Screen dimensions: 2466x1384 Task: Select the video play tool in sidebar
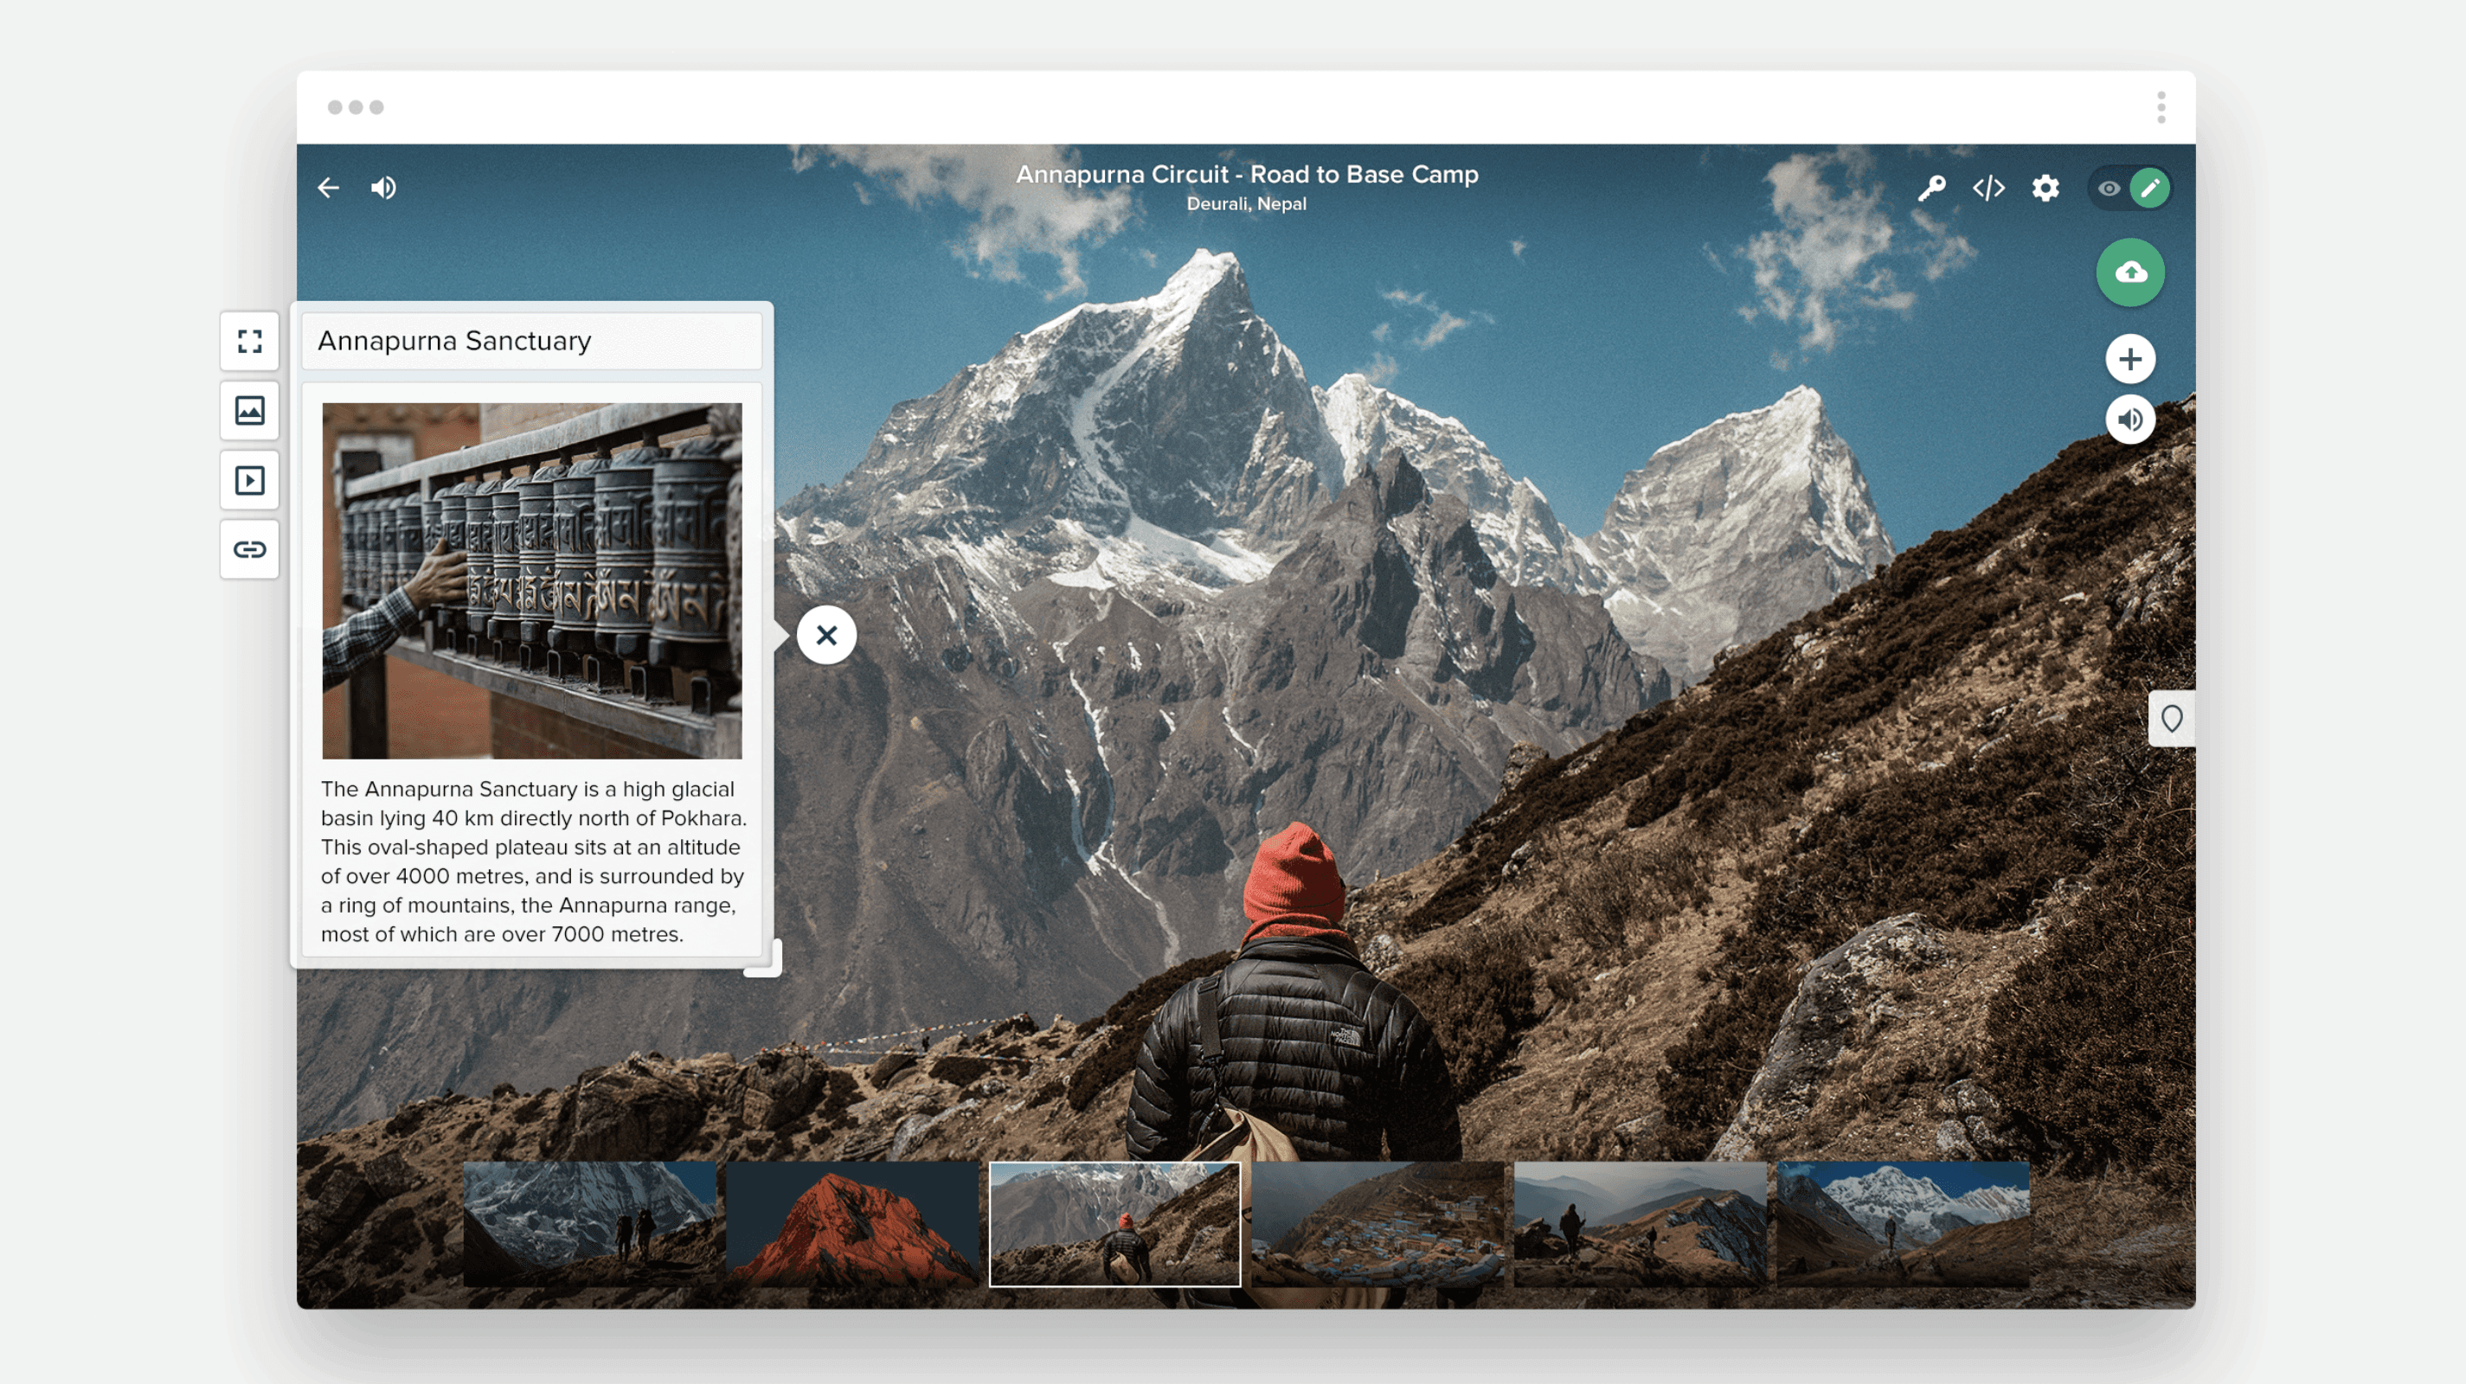(x=250, y=480)
